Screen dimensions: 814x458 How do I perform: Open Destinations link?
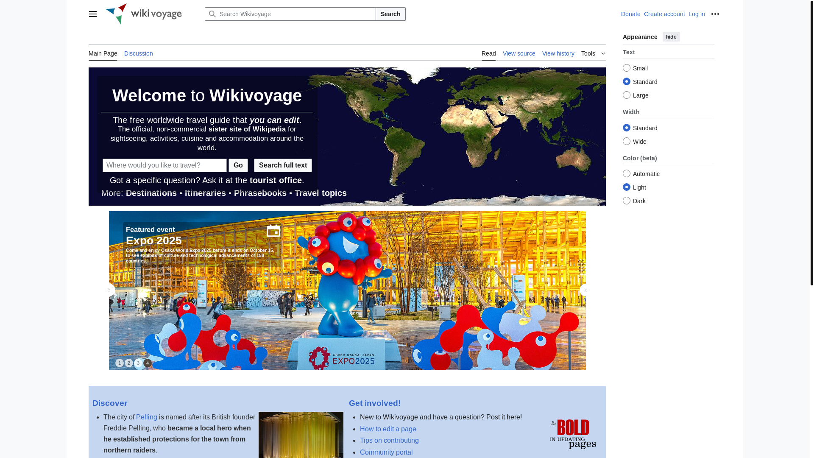(x=151, y=193)
